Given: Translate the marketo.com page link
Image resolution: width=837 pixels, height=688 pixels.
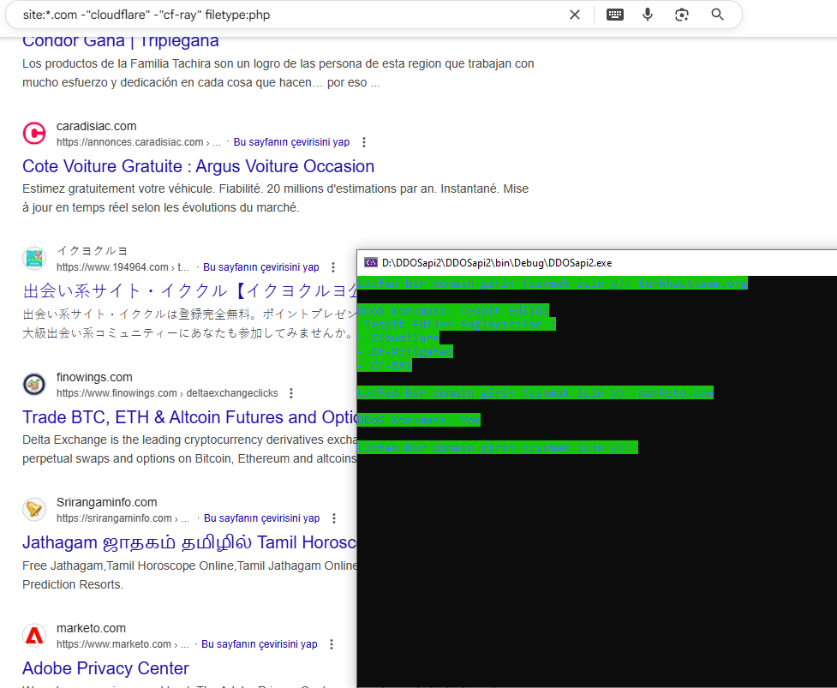Looking at the screenshot, I should [x=259, y=644].
